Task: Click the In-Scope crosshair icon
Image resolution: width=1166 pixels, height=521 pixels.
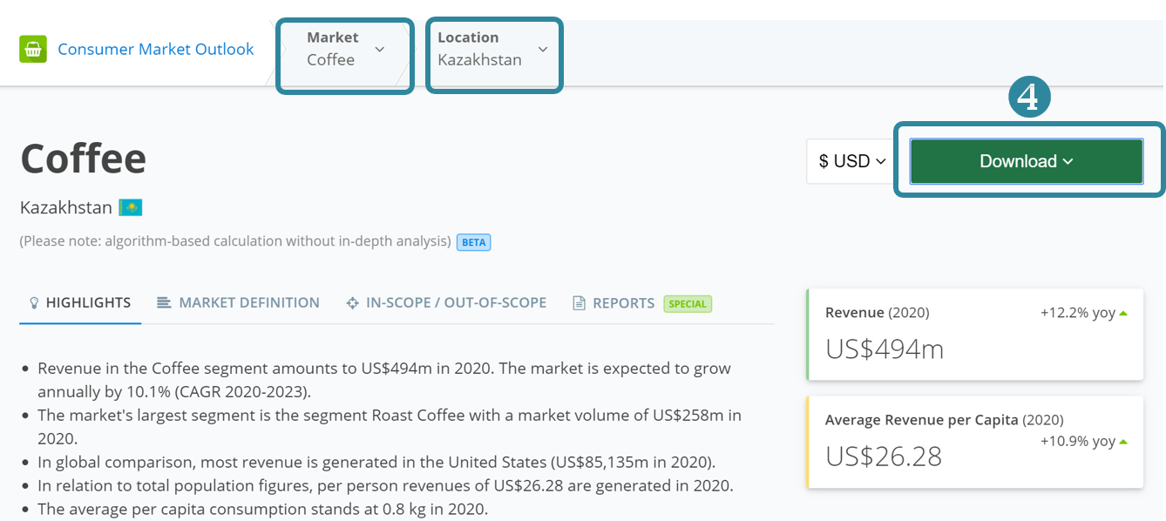Action: [352, 303]
